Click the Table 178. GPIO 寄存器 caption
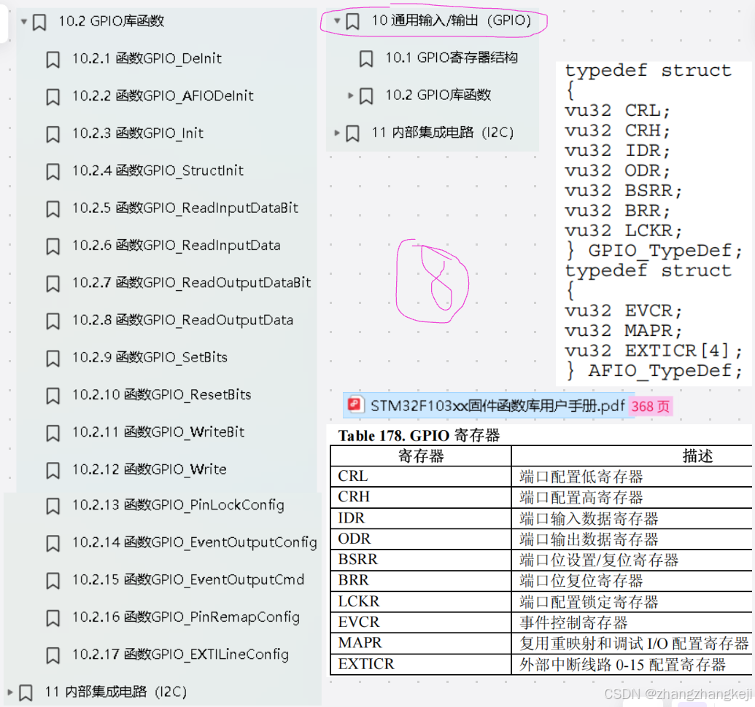The width and height of the screenshot is (755, 707). click(x=419, y=435)
